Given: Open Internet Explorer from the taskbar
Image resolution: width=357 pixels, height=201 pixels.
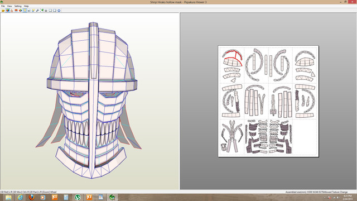Looking at the screenshot, I should (x=20, y=197).
